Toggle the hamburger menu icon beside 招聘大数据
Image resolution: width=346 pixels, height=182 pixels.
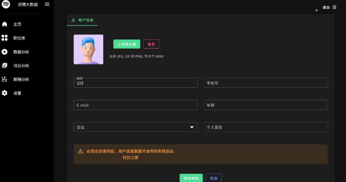(47, 4)
